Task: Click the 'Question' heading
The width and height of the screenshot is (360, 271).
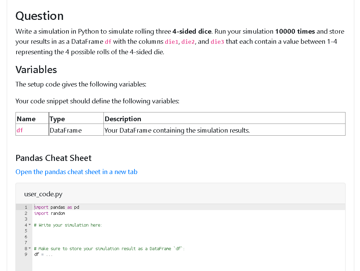Action: [39, 16]
